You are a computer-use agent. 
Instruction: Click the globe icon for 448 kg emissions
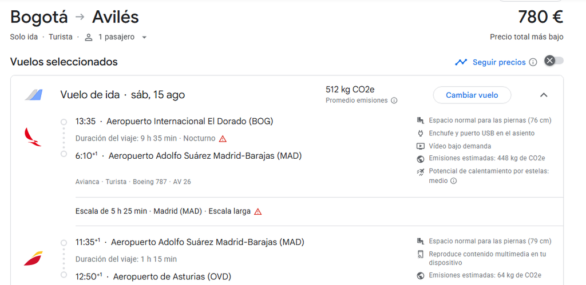tap(421, 159)
